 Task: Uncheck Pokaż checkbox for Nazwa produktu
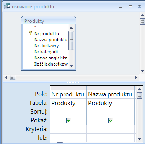coord(111,120)
